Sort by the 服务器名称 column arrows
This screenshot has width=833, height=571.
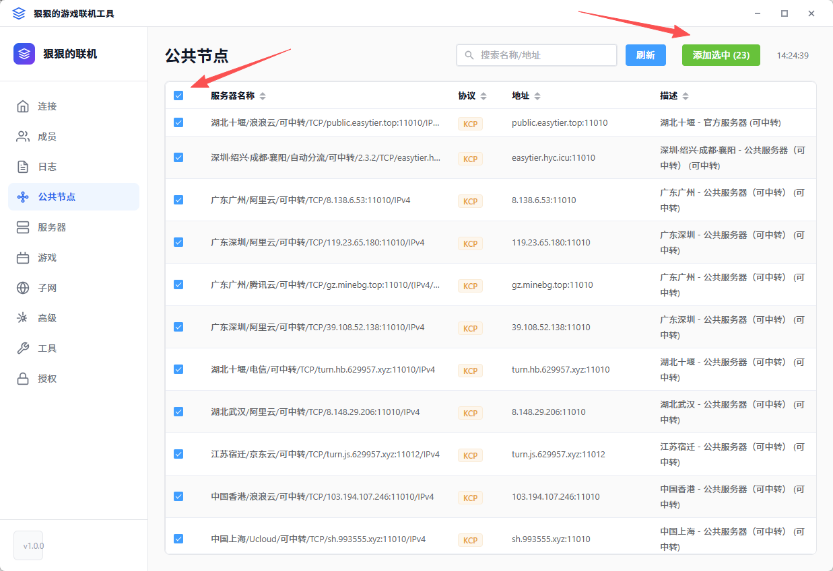tap(263, 96)
